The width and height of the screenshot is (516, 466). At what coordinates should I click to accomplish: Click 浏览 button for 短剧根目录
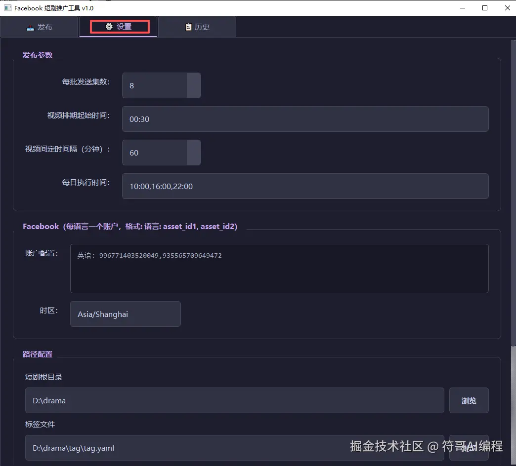469,400
